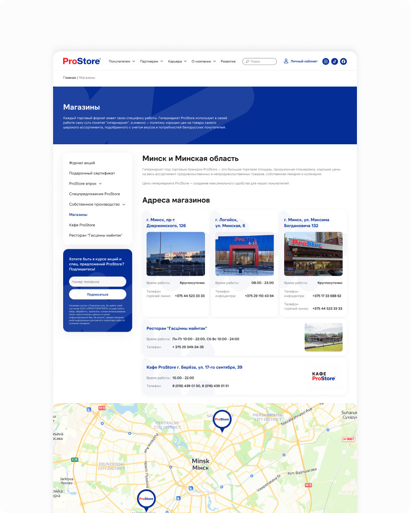The height and width of the screenshot is (513, 410).
Task: Expand the Партнерам menu
Action: (151, 61)
